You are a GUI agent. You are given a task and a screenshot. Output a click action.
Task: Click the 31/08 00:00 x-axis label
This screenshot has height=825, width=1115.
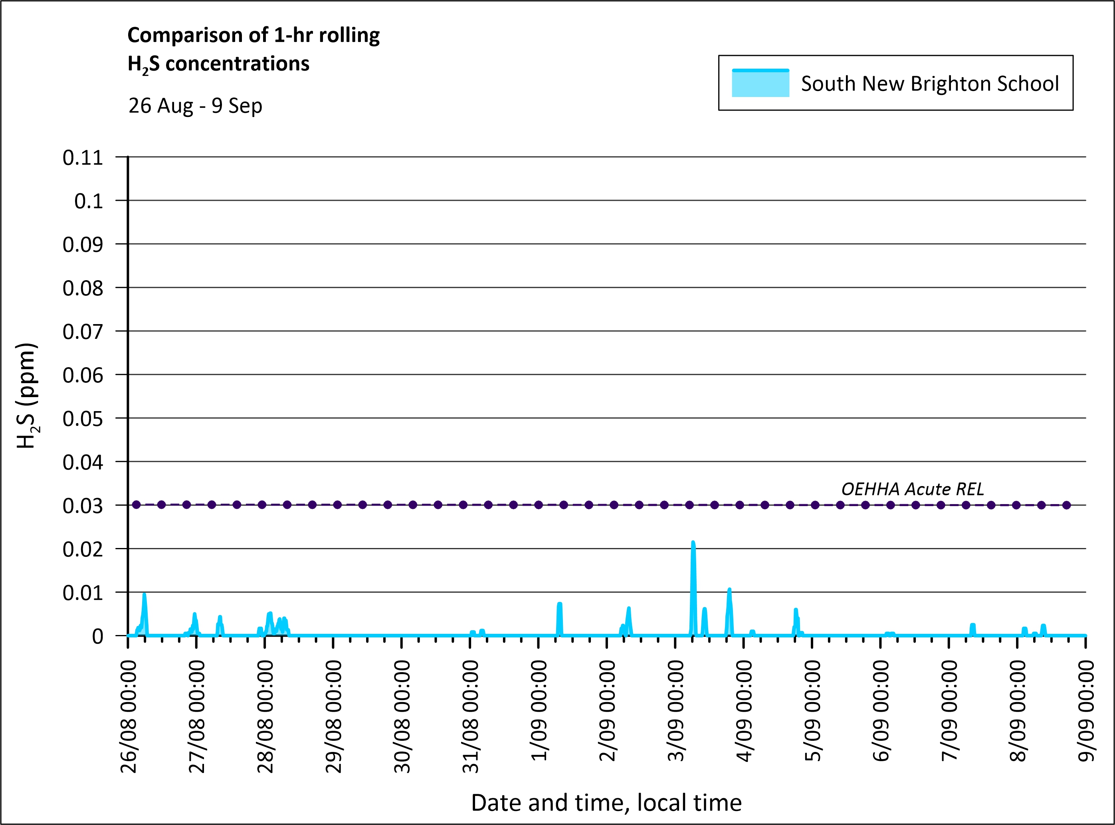pos(471,716)
